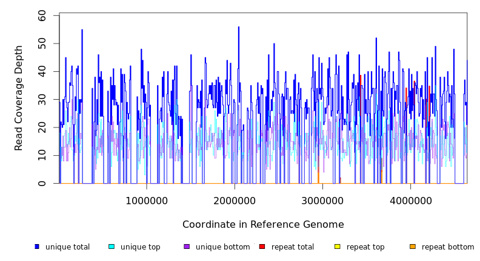Select the 4000000 x-axis tick label

410,201
